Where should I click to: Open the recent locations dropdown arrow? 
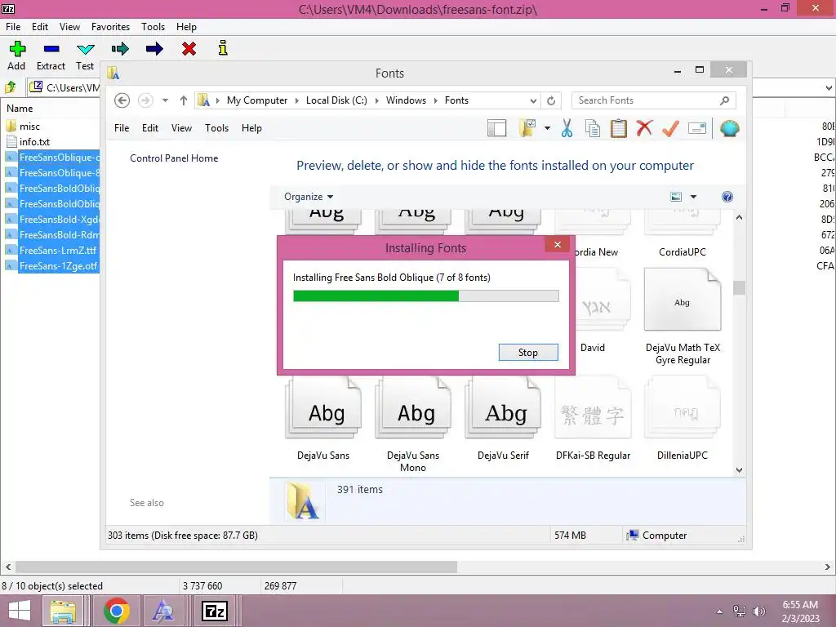[x=165, y=100]
